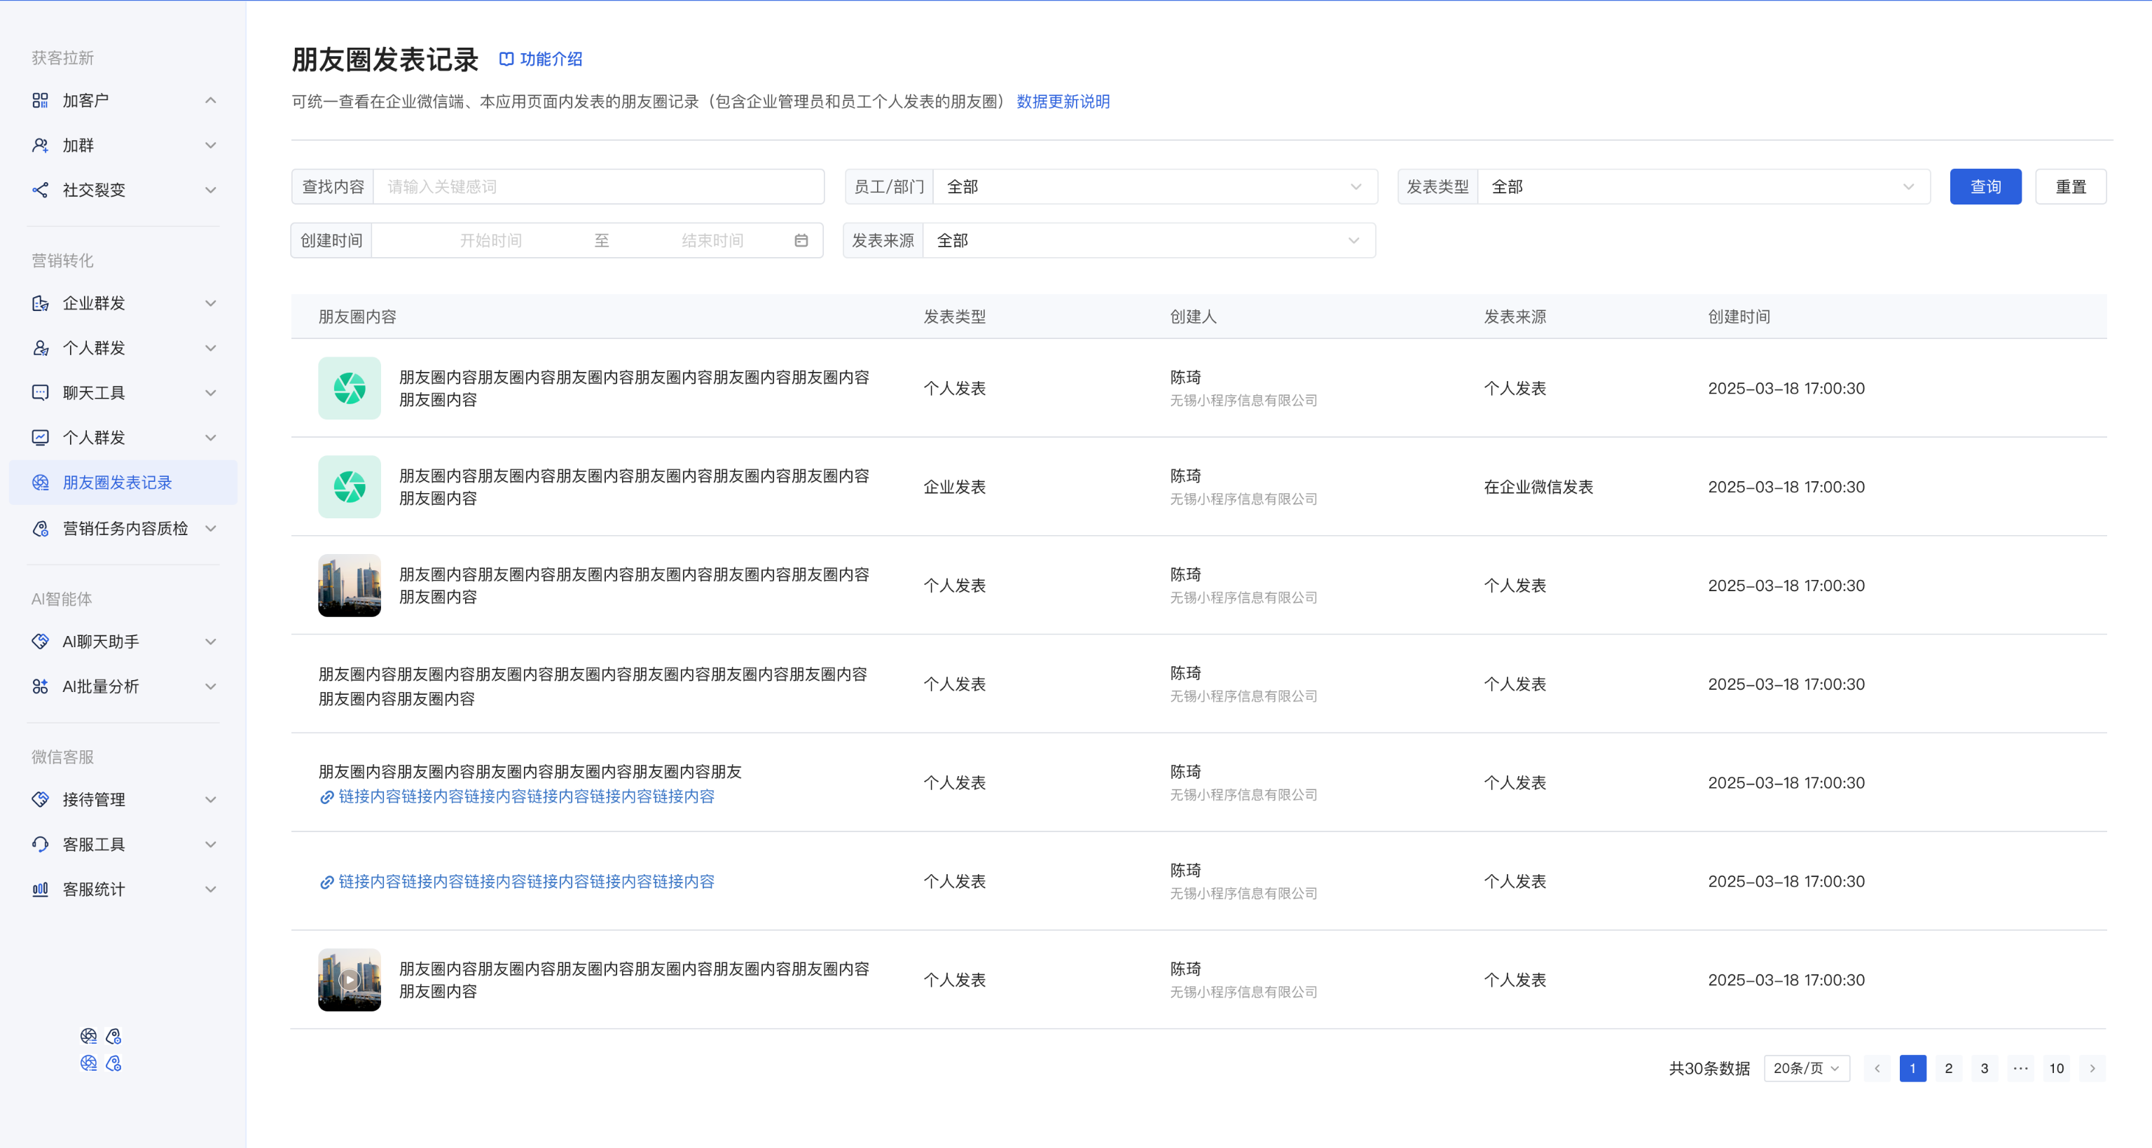This screenshot has height=1148, width=2152.
Task: Click the 接待管理 icon
Action: click(x=40, y=800)
